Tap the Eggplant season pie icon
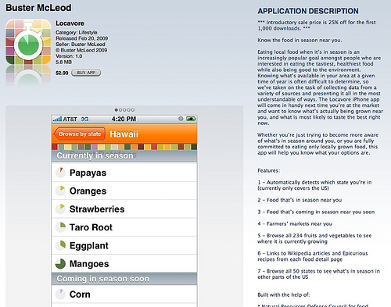The width and height of the screenshot is (391, 307). pyautogui.click(x=60, y=245)
